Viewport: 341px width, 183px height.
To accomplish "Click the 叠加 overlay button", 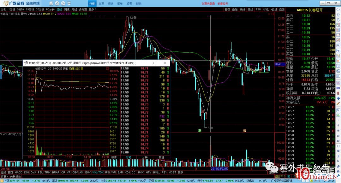I will pyautogui.click(x=235, y=9).
